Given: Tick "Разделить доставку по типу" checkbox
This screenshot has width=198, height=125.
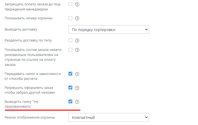Looking at the screenshot, I should coord(71,40).
